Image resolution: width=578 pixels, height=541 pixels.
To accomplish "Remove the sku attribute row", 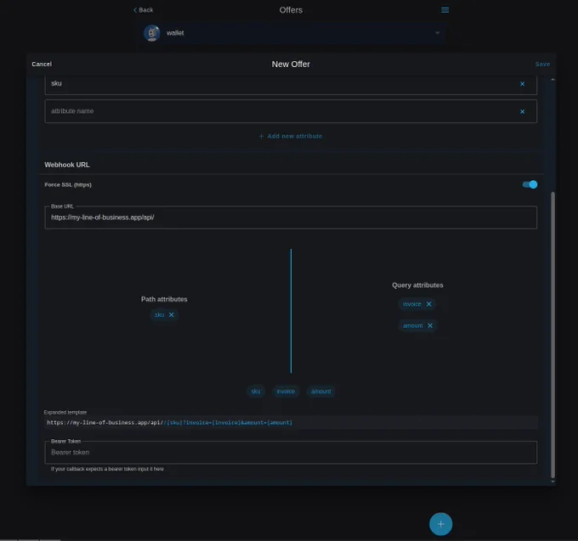I will 522,84.
